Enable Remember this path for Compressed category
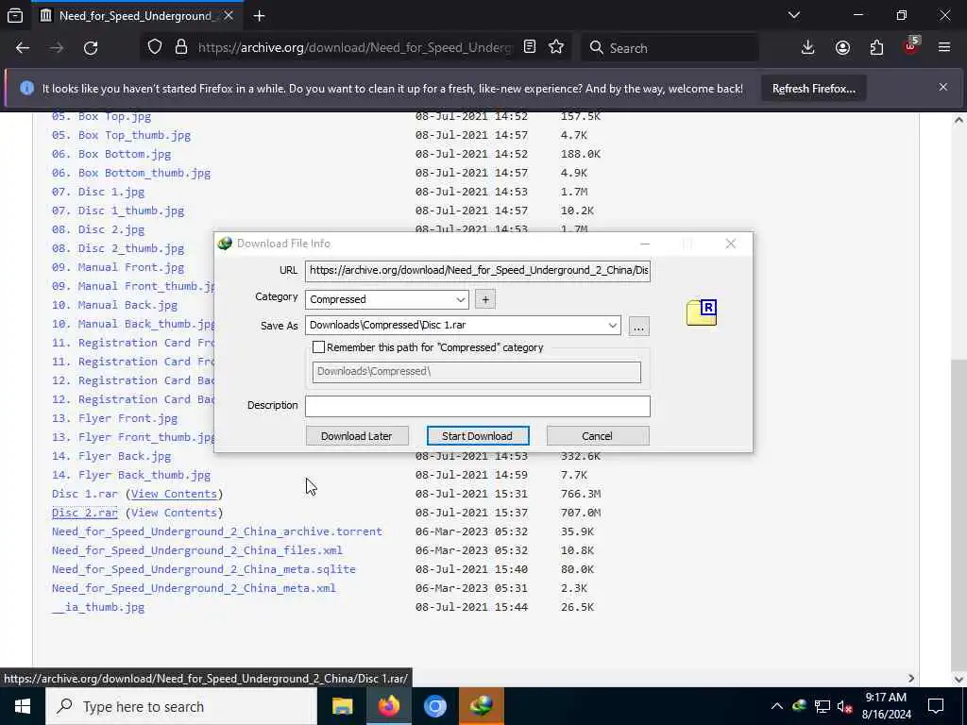This screenshot has width=967, height=725. point(318,347)
